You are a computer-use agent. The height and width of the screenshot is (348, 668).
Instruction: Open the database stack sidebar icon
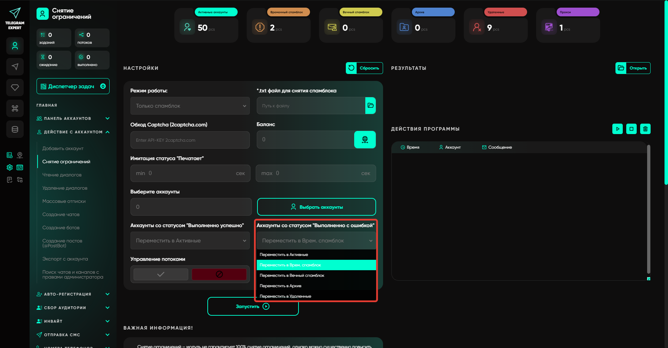click(15, 129)
